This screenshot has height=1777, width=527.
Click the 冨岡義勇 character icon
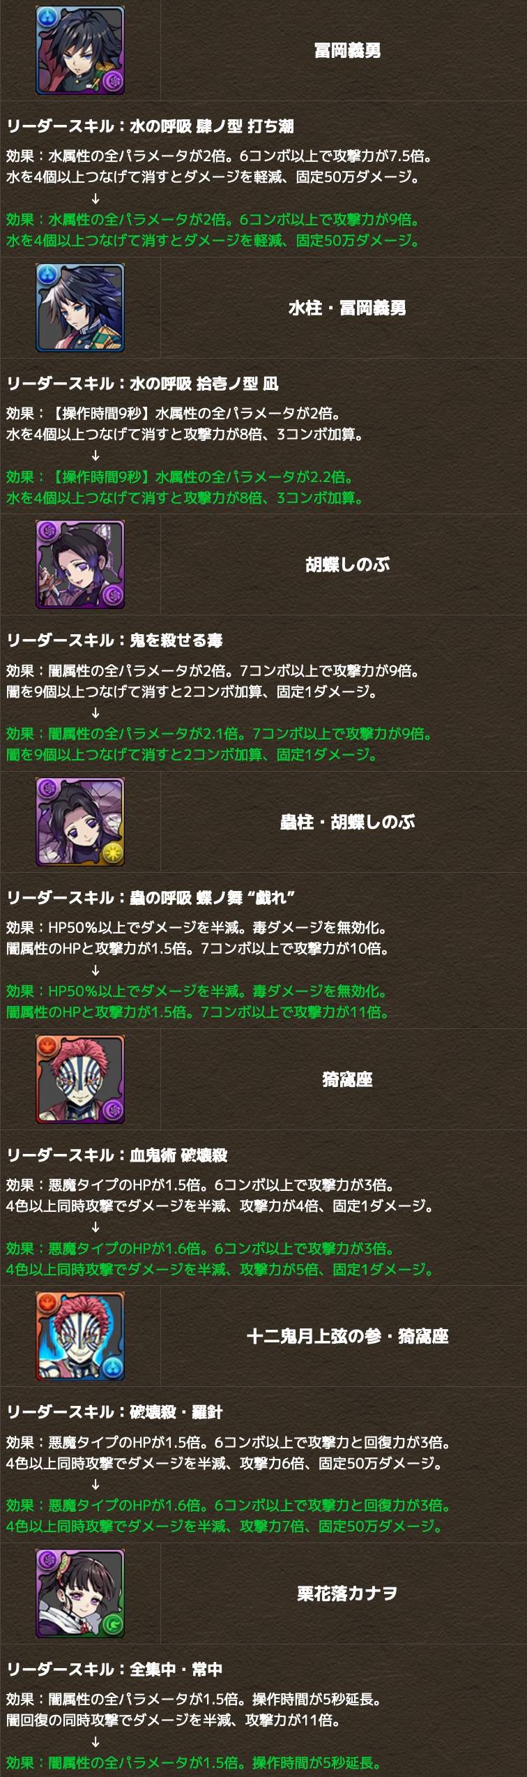coord(80,50)
